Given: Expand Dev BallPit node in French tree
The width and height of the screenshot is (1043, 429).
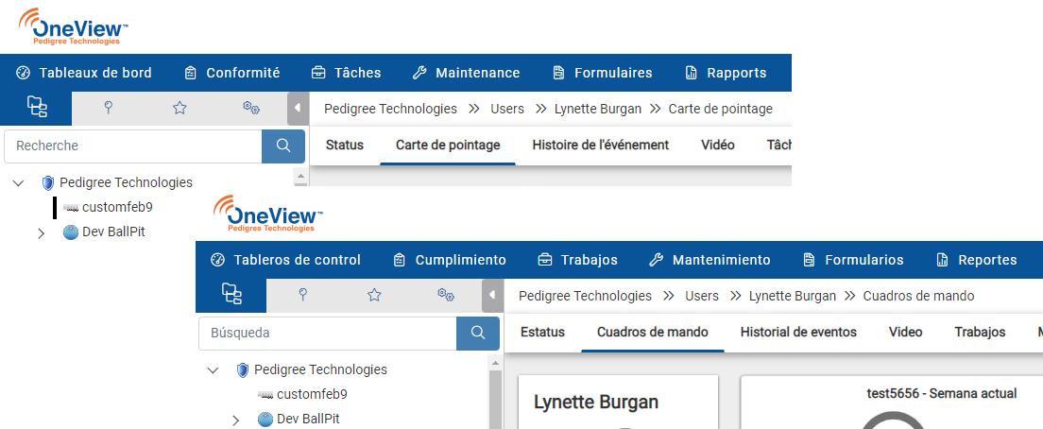Looking at the screenshot, I should click(41, 233).
